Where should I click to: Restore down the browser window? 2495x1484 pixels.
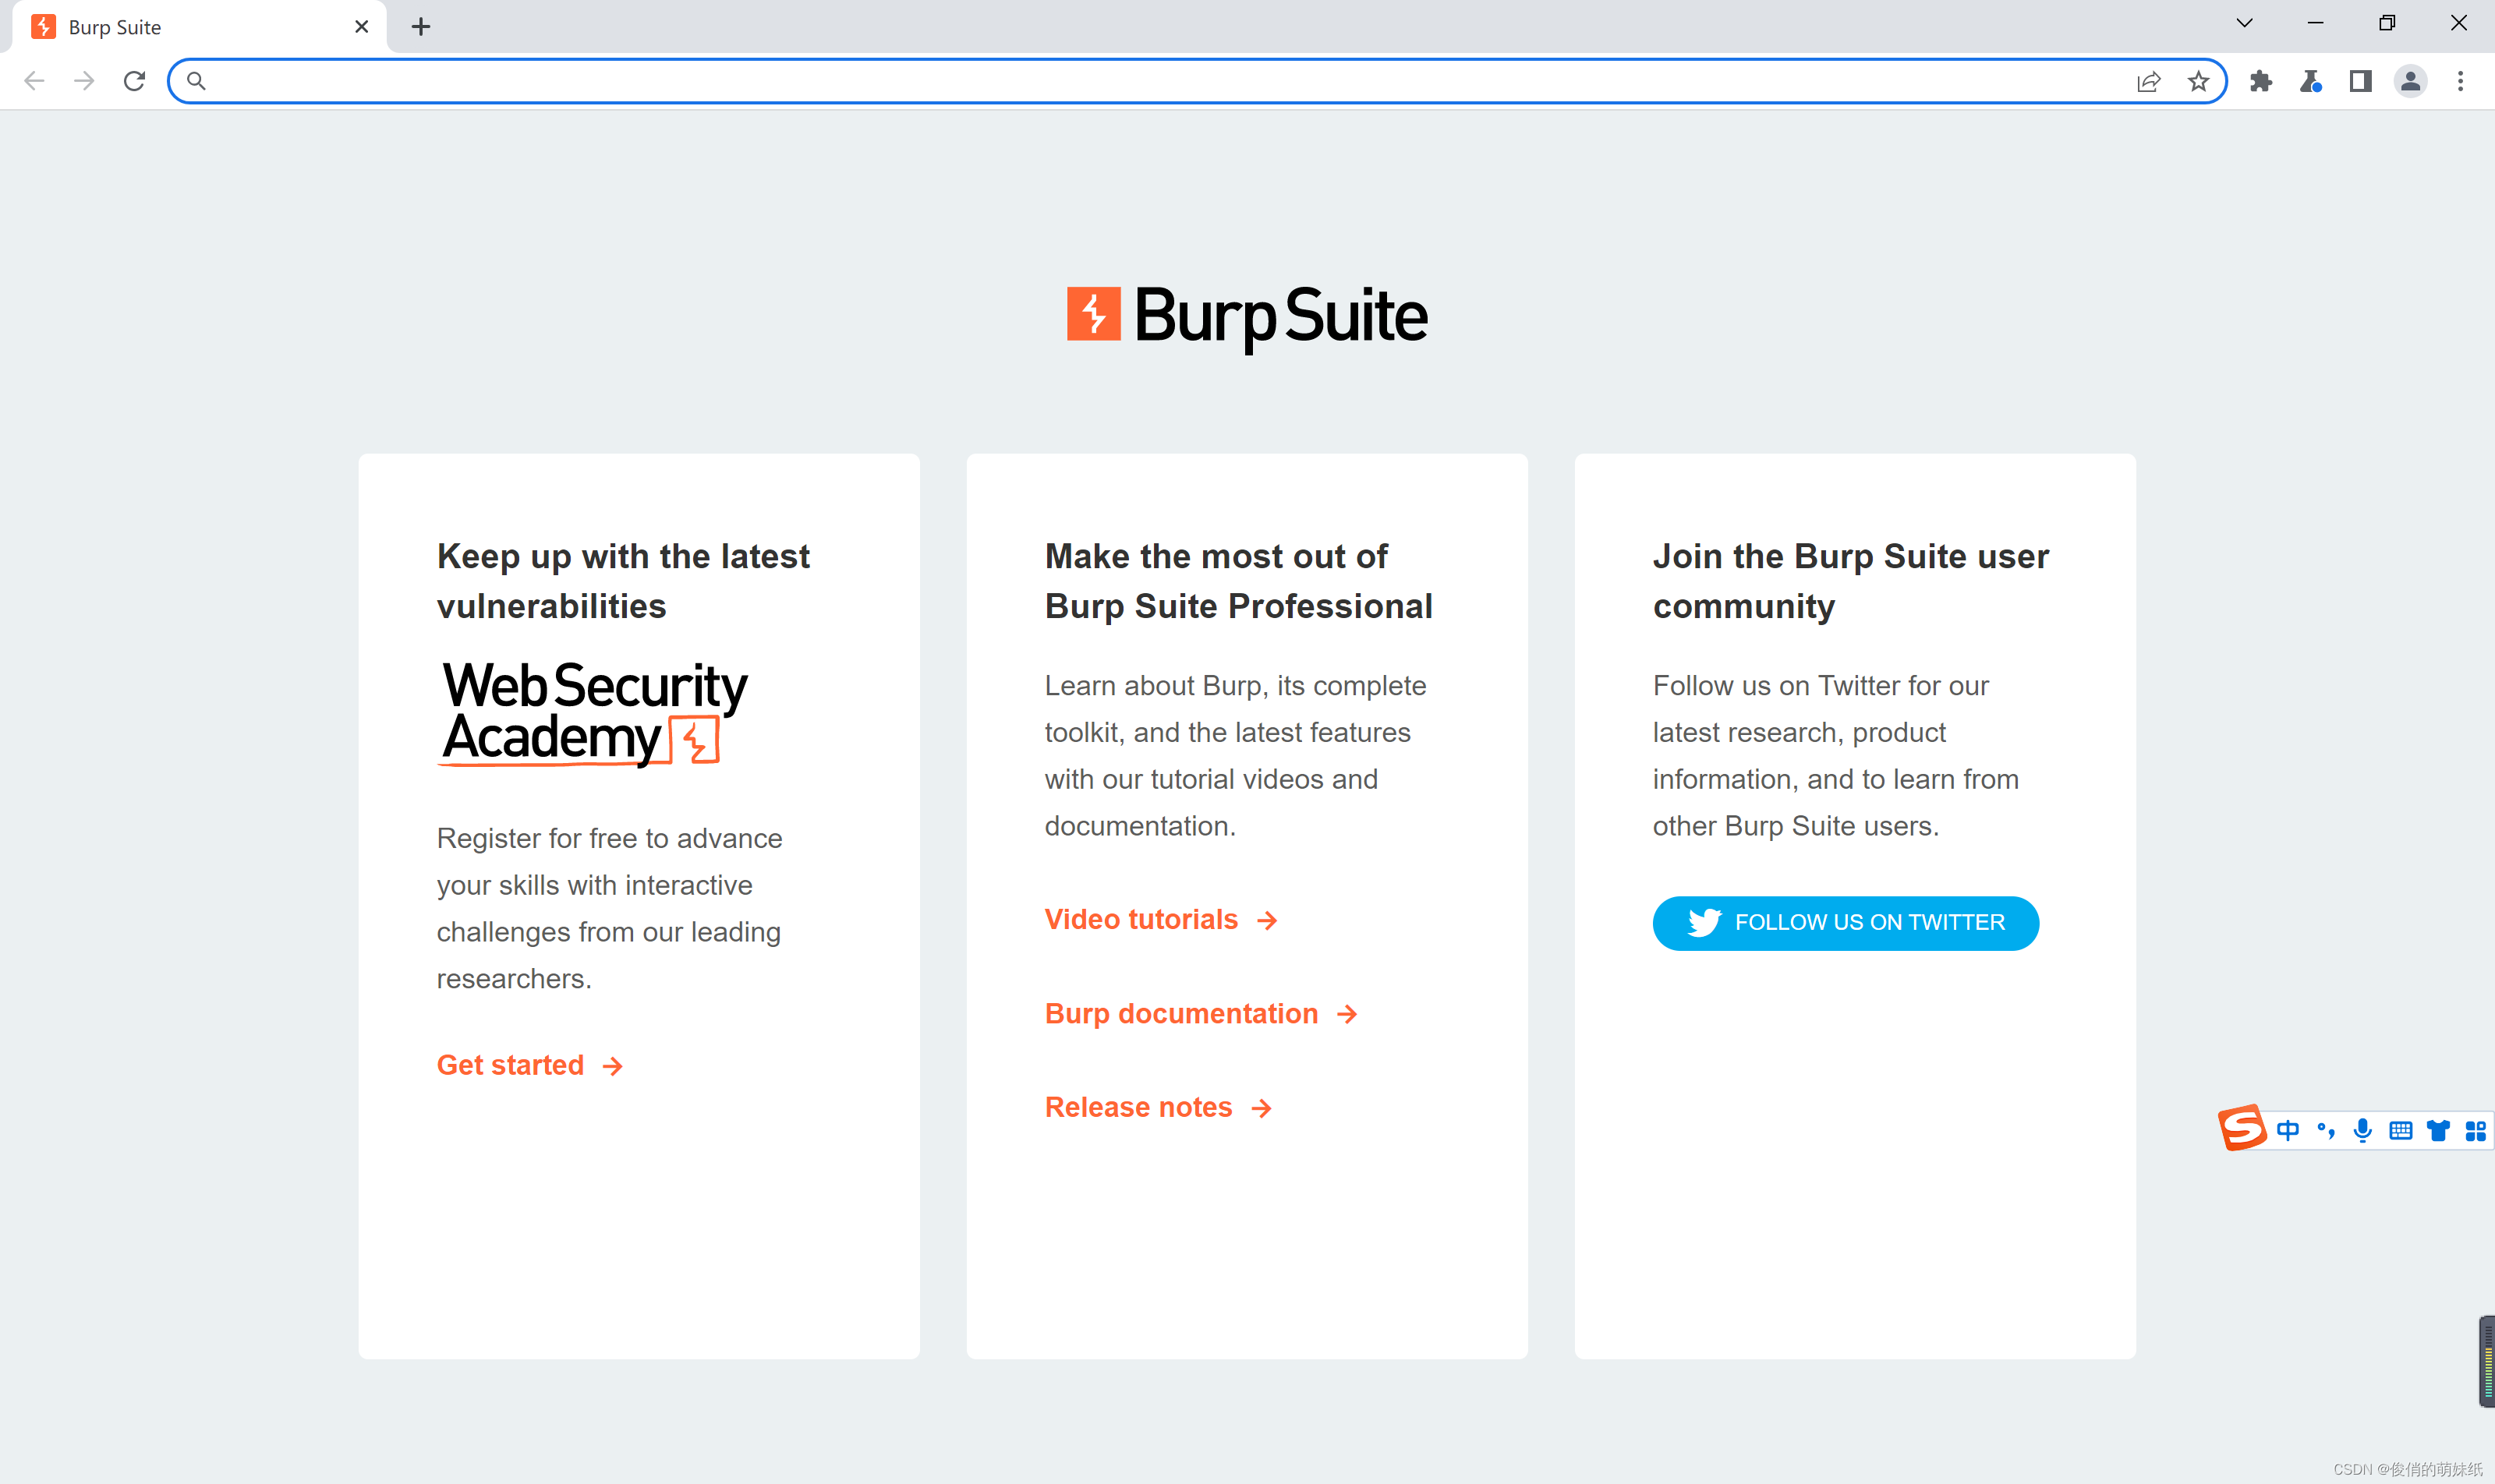click(2387, 23)
